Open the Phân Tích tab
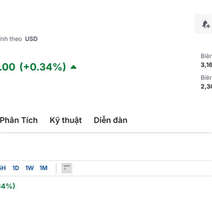212x212 pixels. pos(19,120)
